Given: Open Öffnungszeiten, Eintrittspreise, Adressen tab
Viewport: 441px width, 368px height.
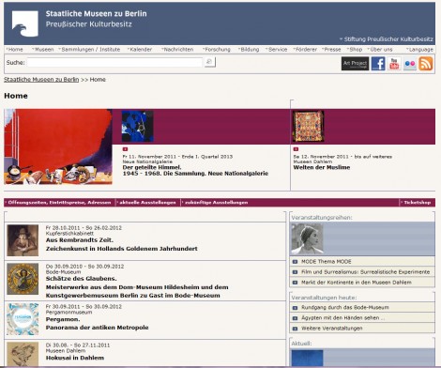Looking at the screenshot, I should [58, 203].
